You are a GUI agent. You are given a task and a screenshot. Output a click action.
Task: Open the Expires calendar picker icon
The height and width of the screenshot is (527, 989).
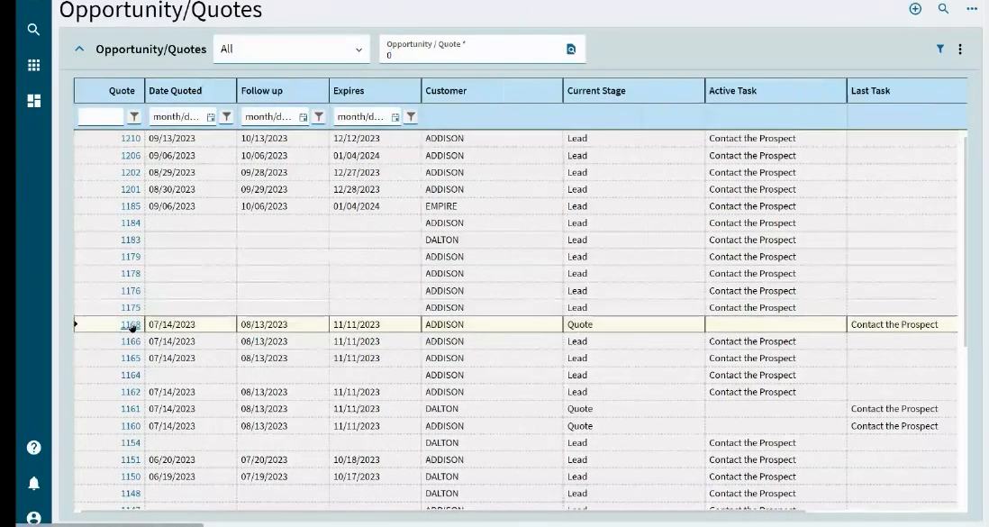tap(395, 117)
